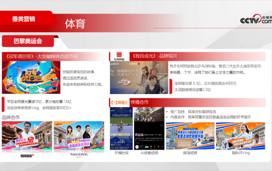Click the line starting 李晓霞、丁宁
This screenshot has width=272, height=171.
[208, 72]
